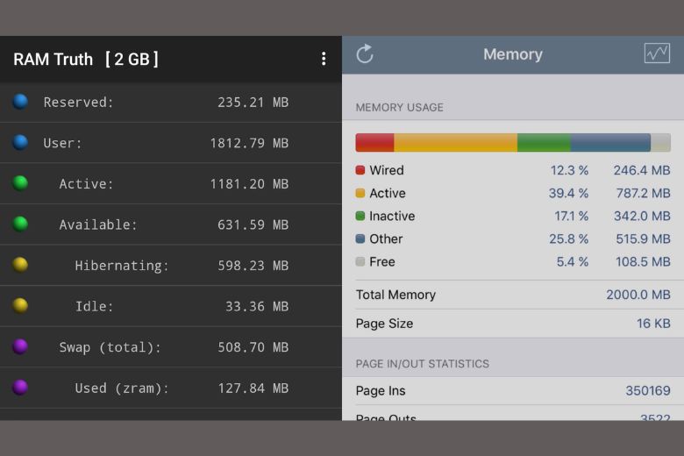The width and height of the screenshot is (684, 456).
Task: Click the yellow ball icon beside Hibernating
Action: click(x=20, y=265)
